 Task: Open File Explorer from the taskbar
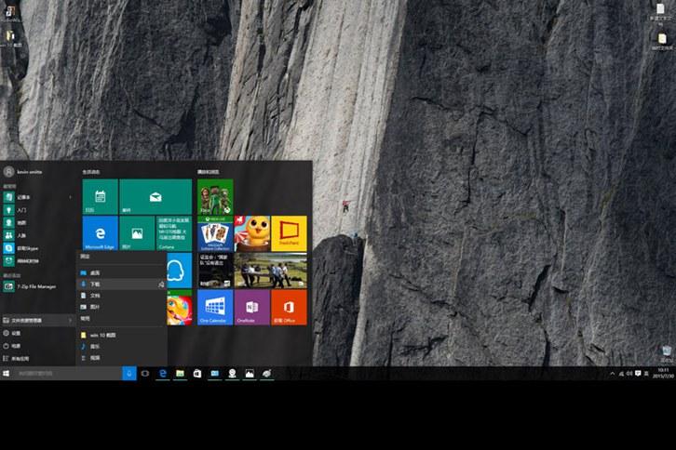click(180, 374)
